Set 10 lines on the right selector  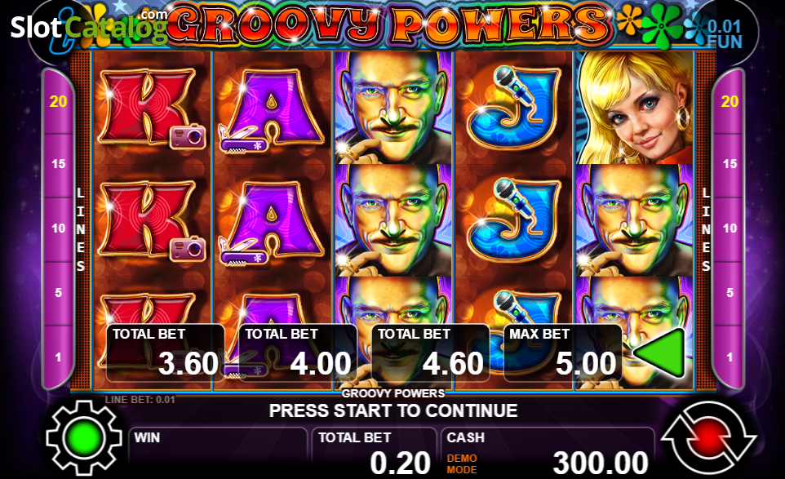(x=730, y=228)
